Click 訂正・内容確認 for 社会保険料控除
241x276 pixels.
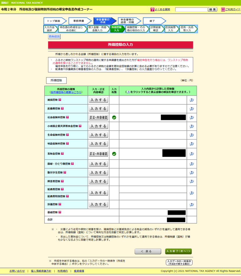(x=98, y=118)
